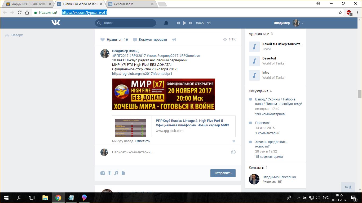Open the notifications bell in VK header
362x203 pixels.
point(166,23)
